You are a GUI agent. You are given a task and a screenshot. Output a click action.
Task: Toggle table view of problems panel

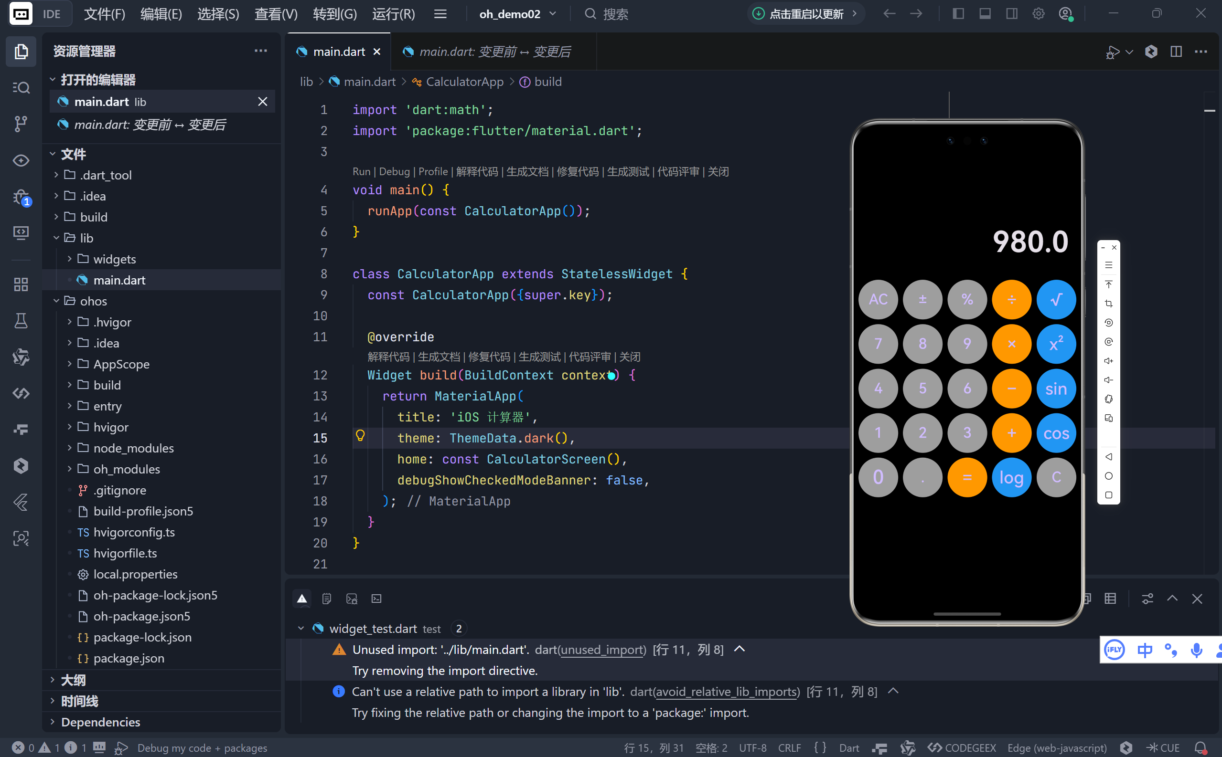1110,599
